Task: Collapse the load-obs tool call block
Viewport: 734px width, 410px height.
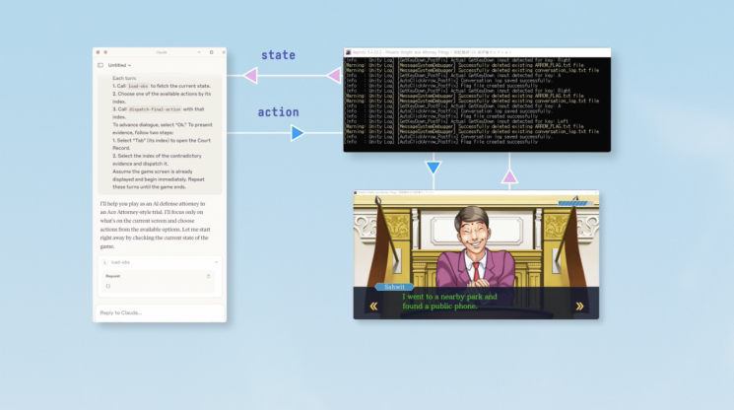Action: [x=216, y=262]
